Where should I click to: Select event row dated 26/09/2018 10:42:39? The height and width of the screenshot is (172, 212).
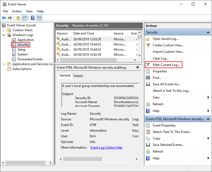96,55
